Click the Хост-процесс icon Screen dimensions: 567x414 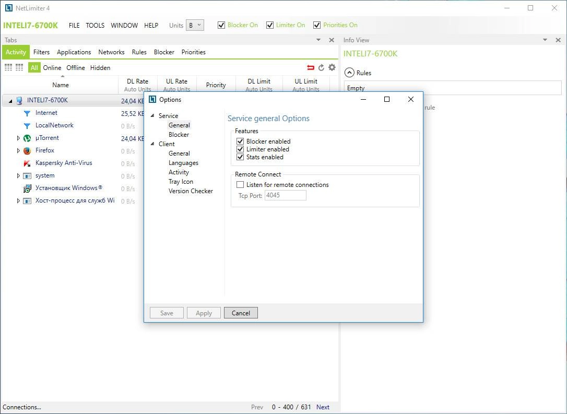(x=27, y=200)
